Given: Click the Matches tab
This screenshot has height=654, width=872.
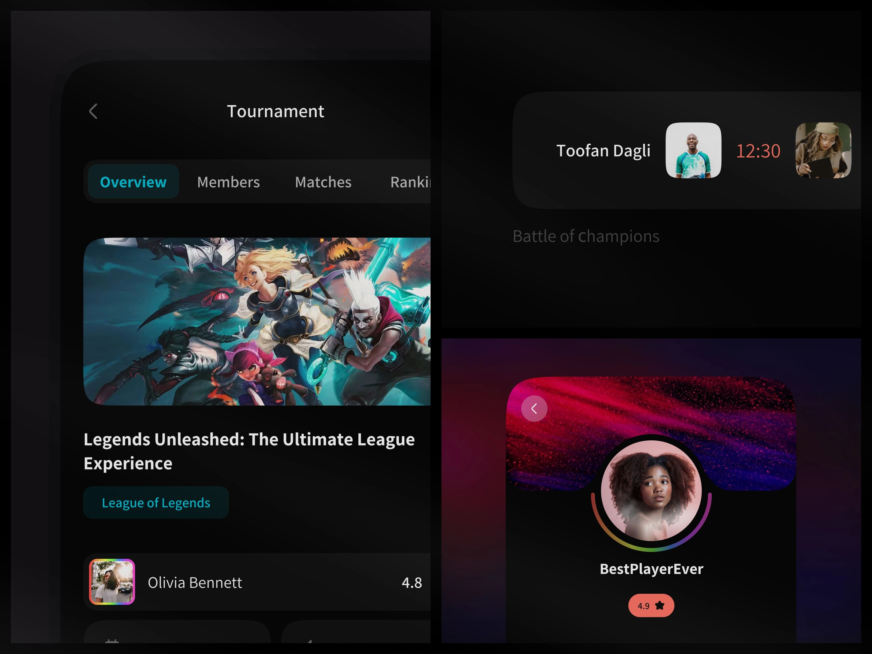Looking at the screenshot, I should [x=323, y=181].
